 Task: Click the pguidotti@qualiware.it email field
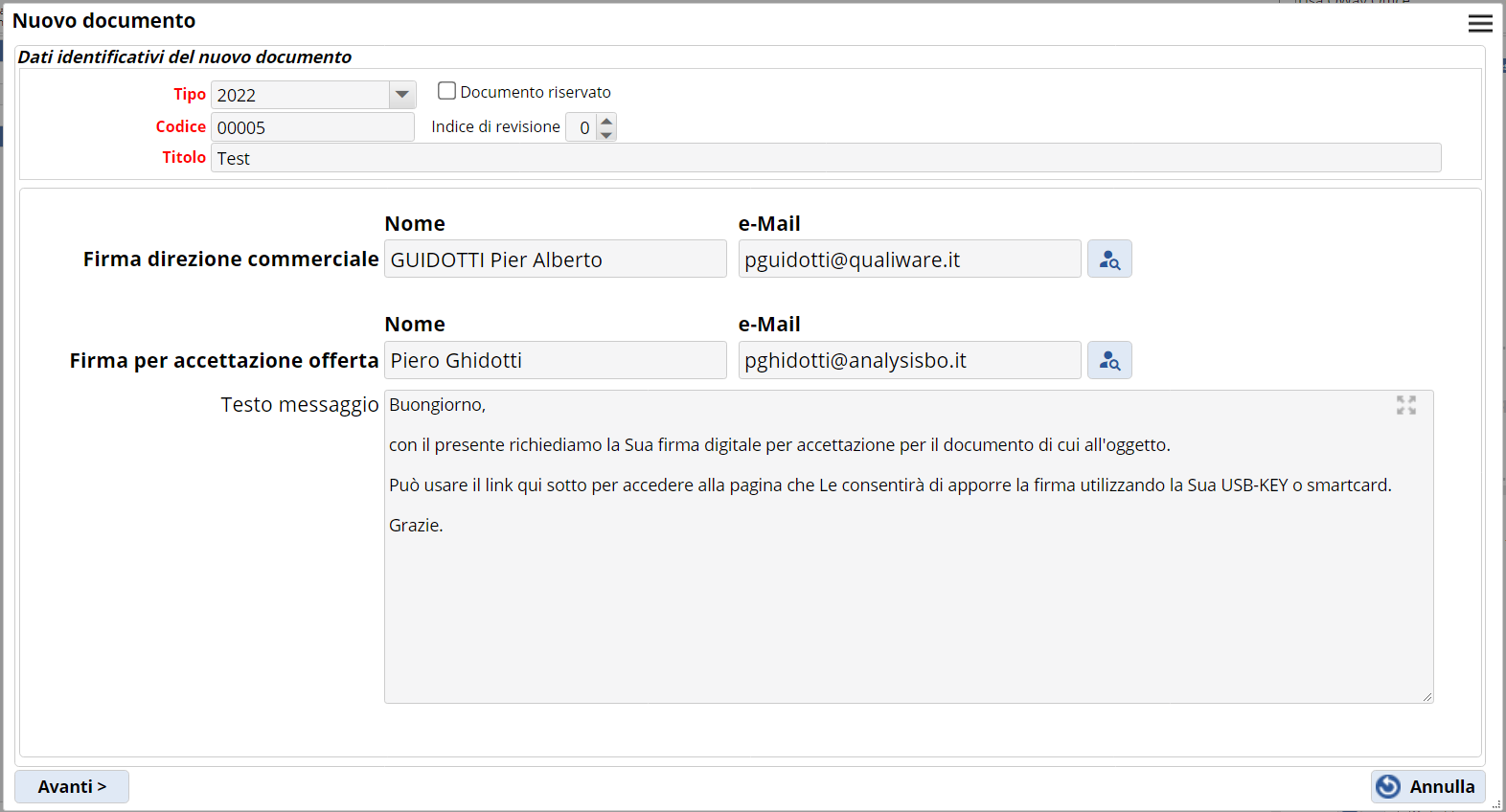click(909, 259)
